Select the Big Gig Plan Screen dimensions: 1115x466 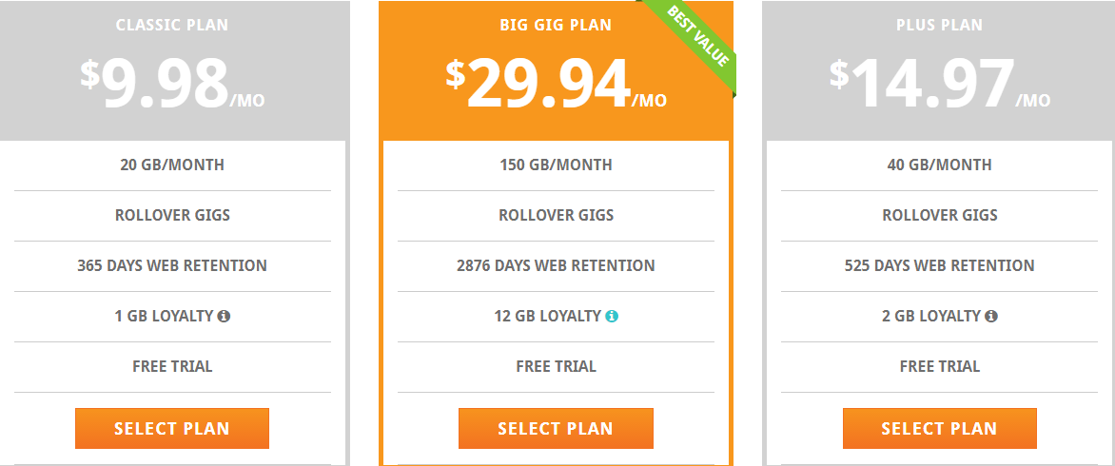point(556,428)
